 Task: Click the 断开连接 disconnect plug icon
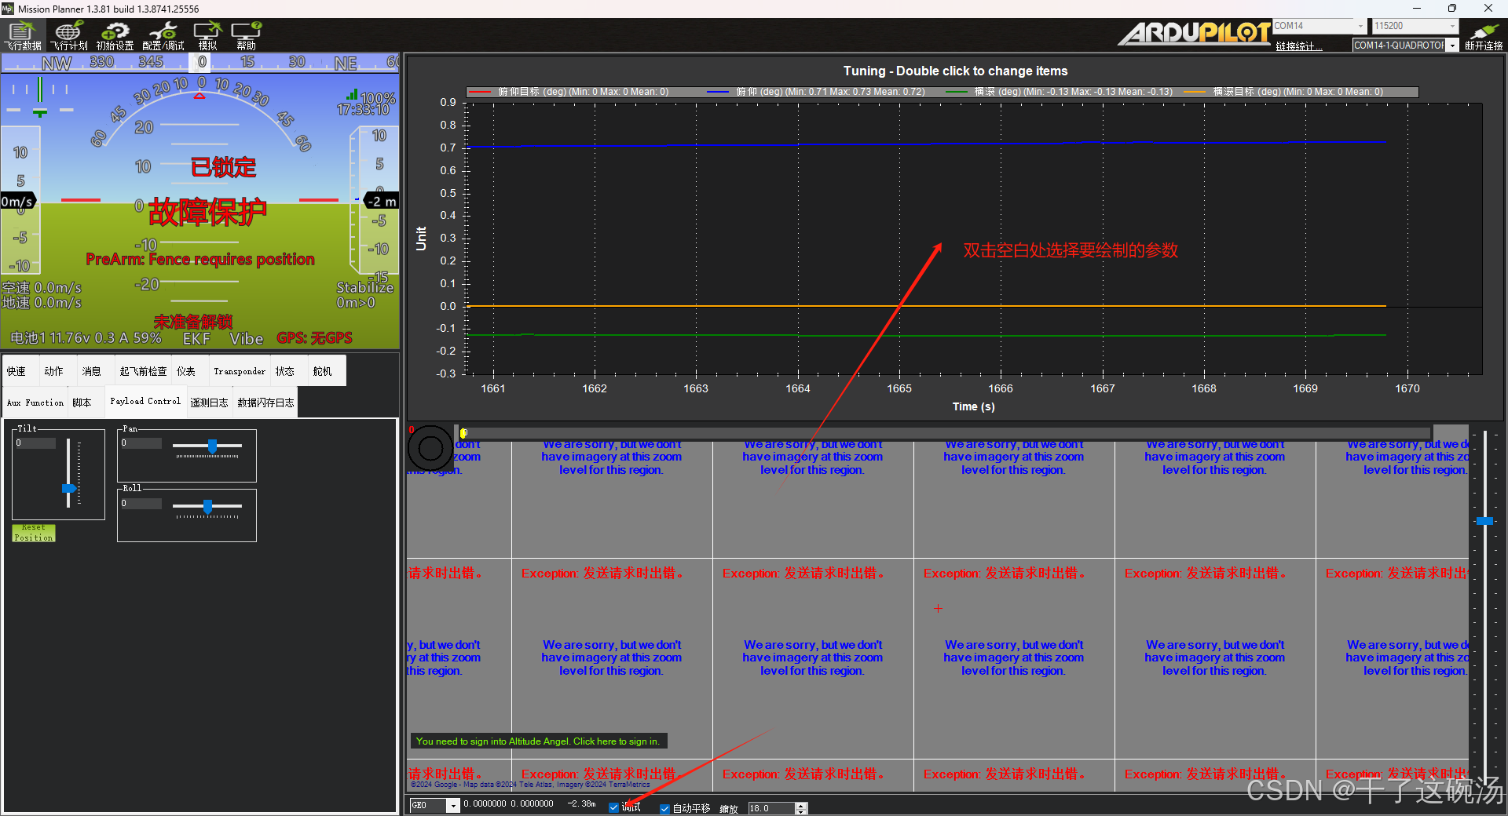click(1484, 36)
